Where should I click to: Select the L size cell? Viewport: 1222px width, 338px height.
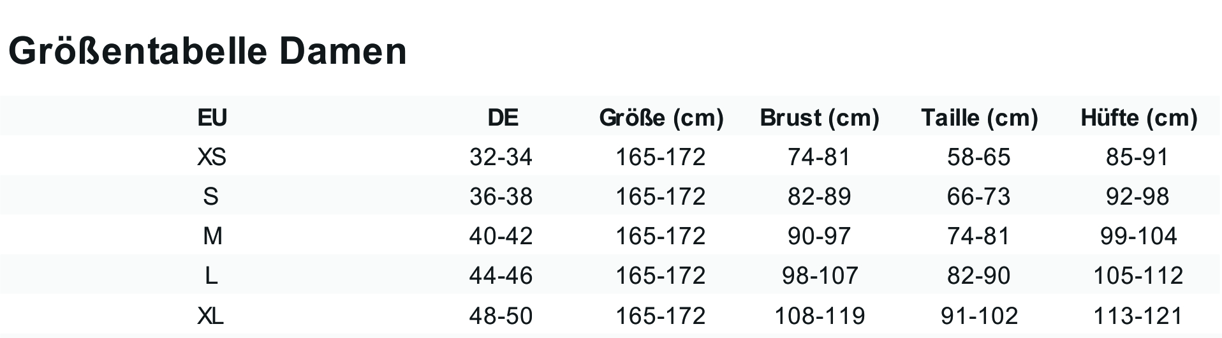point(211,276)
